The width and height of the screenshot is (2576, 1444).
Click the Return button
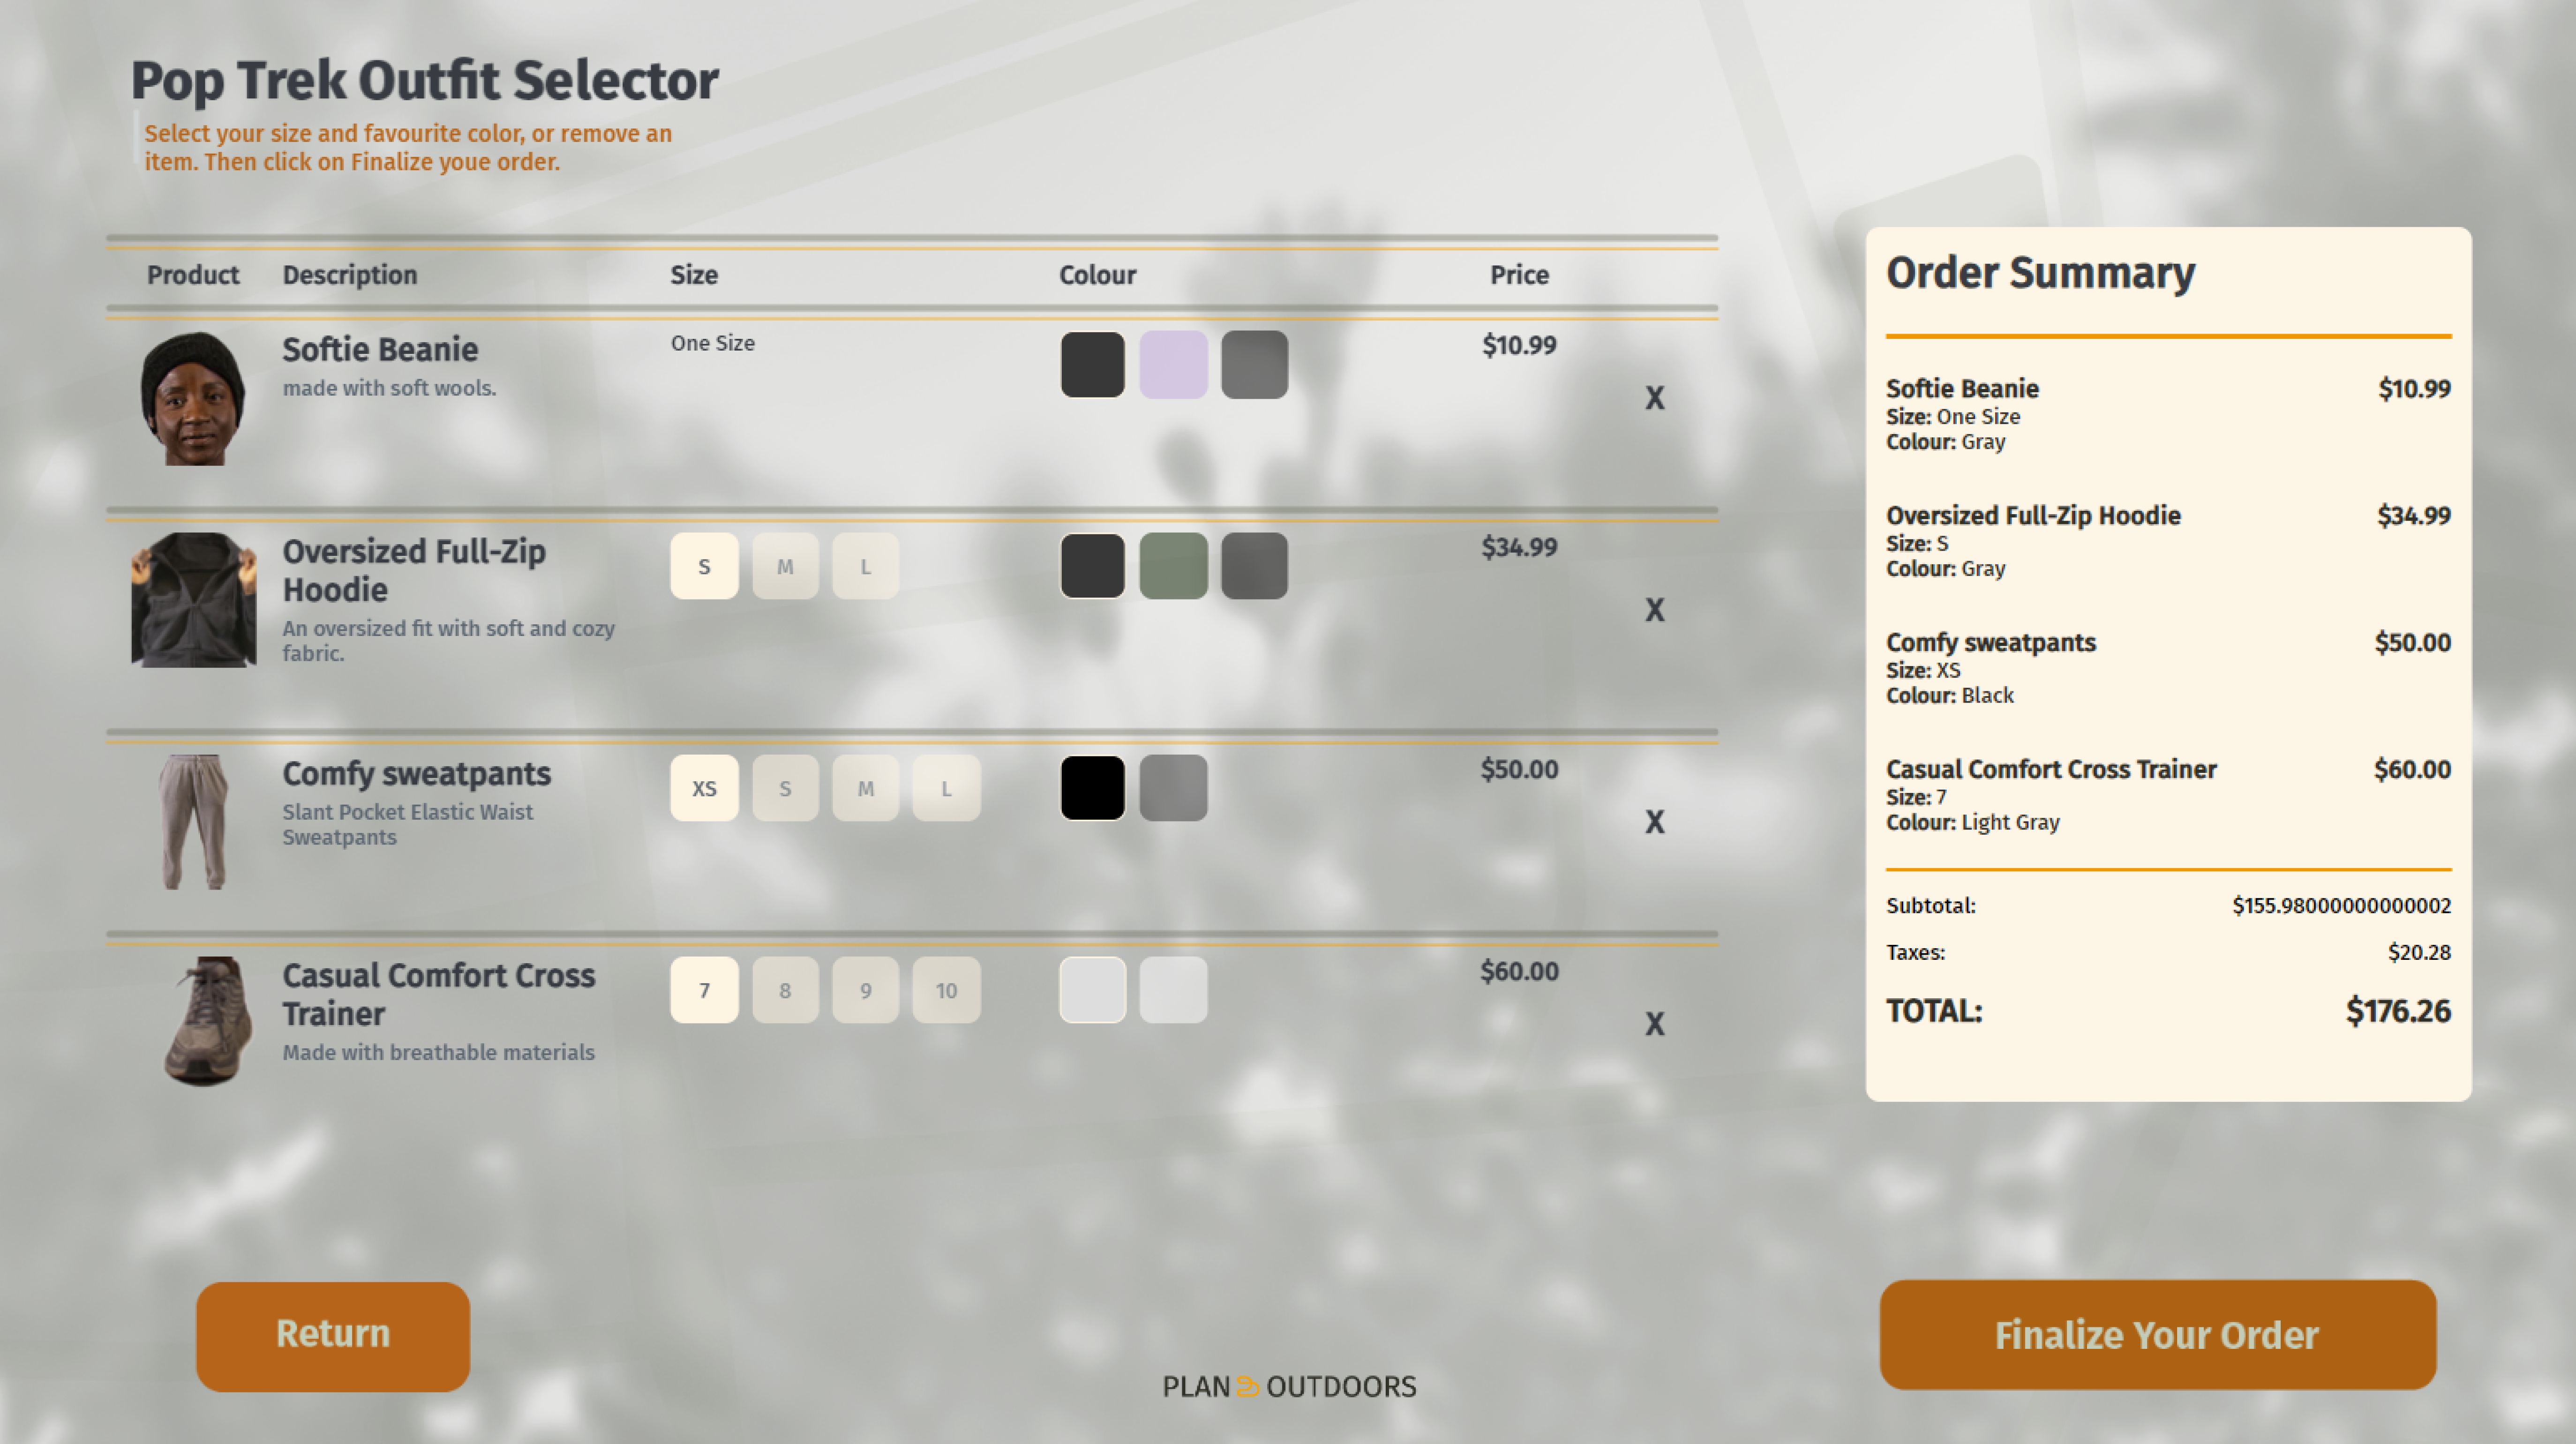pyautogui.click(x=333, y=1336)
